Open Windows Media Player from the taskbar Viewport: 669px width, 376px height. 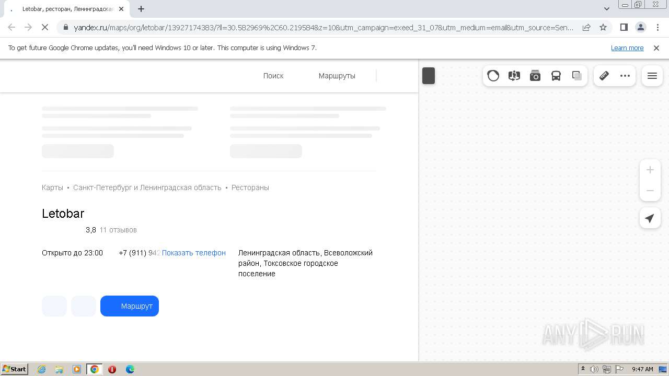(77, 369)
